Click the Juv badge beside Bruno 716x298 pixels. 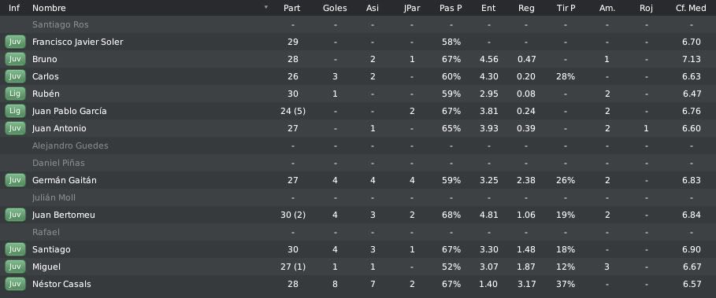click(15, 59)
